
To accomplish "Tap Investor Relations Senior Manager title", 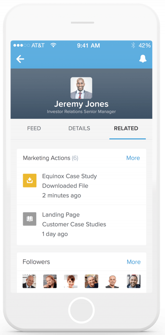I will [x=81, y=112].
